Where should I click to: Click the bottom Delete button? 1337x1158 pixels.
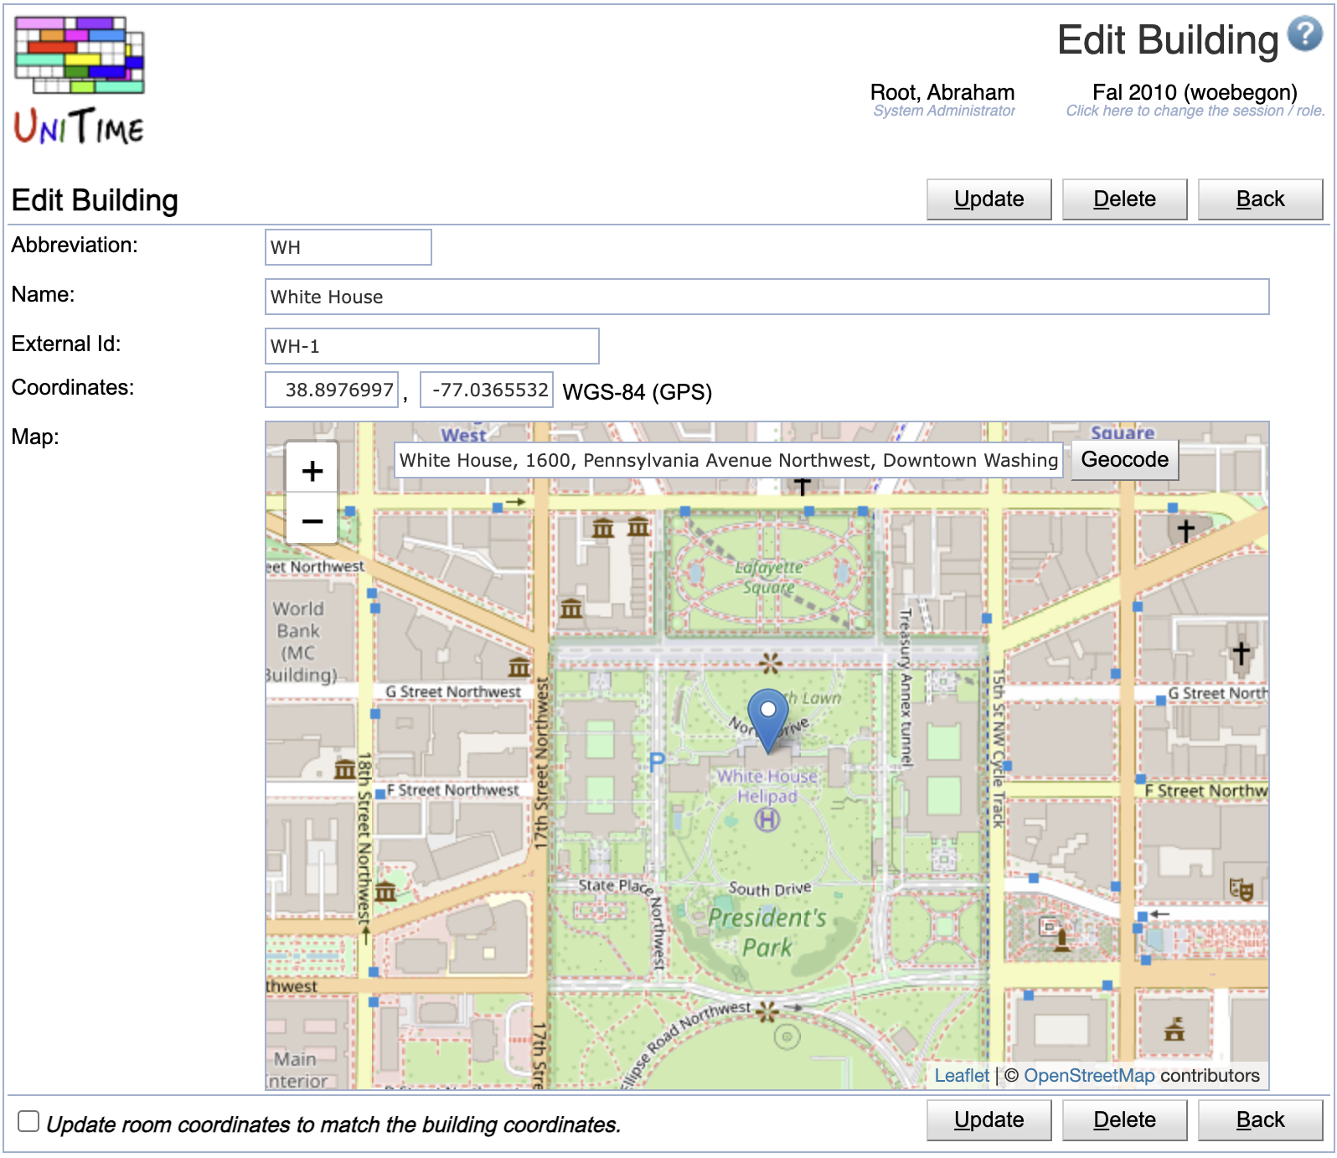coord(1124,1120)
